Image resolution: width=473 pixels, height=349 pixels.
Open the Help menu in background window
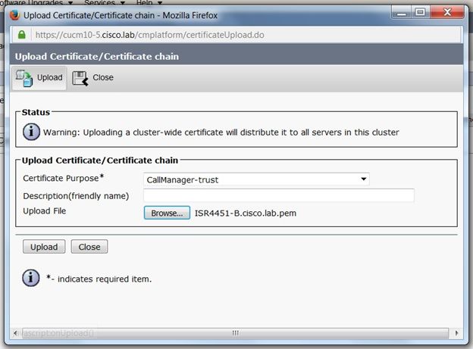[x=149, y=2]
